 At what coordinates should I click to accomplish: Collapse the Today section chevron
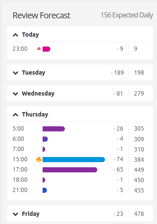point(15,35)
